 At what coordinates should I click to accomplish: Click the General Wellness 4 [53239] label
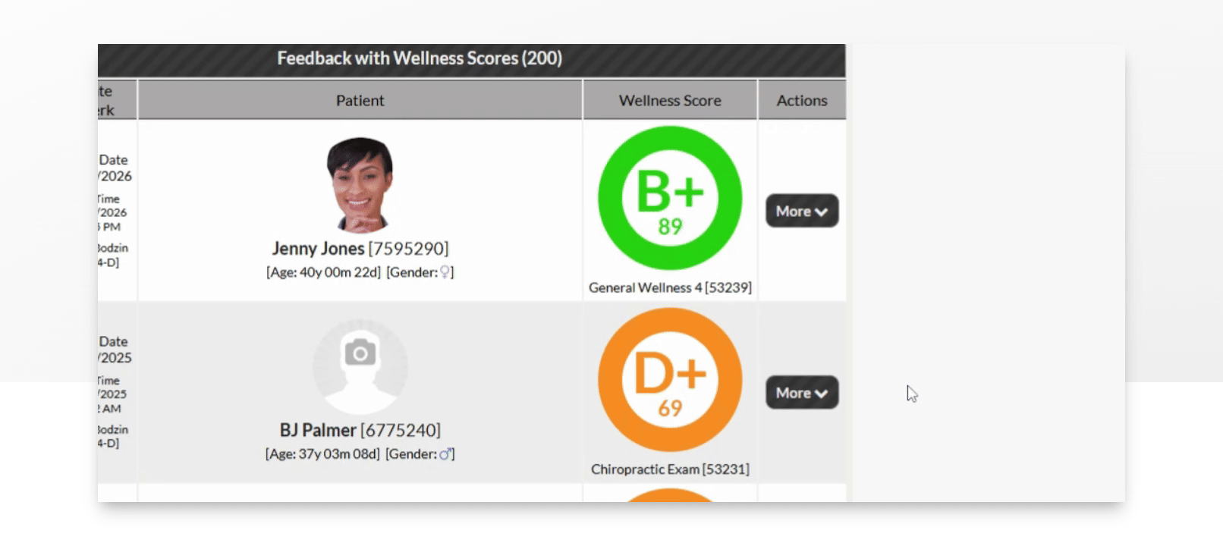[x=670, y=287]
